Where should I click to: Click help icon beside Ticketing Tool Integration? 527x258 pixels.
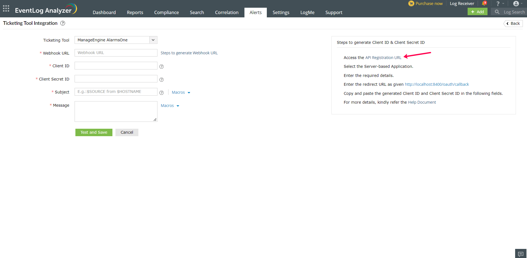point(63,23)
